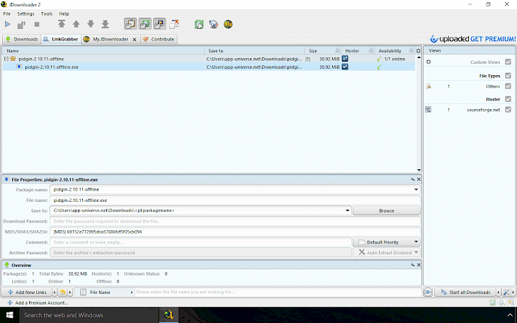Stop all downloads with the stop icon
The image size is (517, 323).
[x=37, y=24]
